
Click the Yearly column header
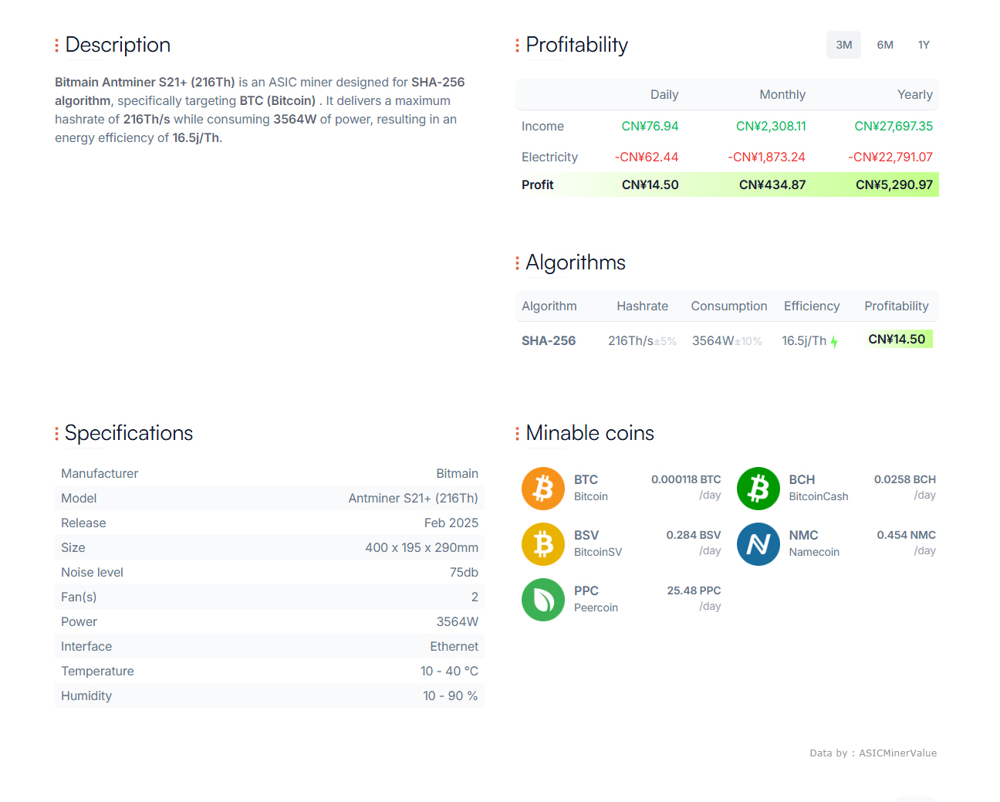(915, 94)
